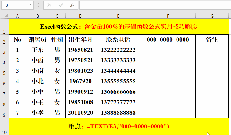Click the Enter checkmark icon in formula bar
The image size is (231, 135).
coord(61,5)
